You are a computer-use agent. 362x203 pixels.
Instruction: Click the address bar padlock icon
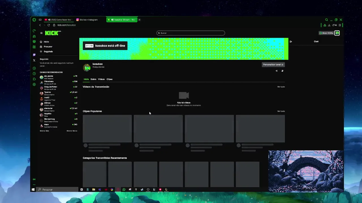[54, 25]
